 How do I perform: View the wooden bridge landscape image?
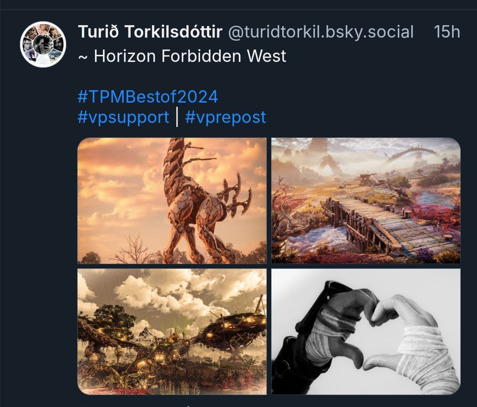click(366, 201)
